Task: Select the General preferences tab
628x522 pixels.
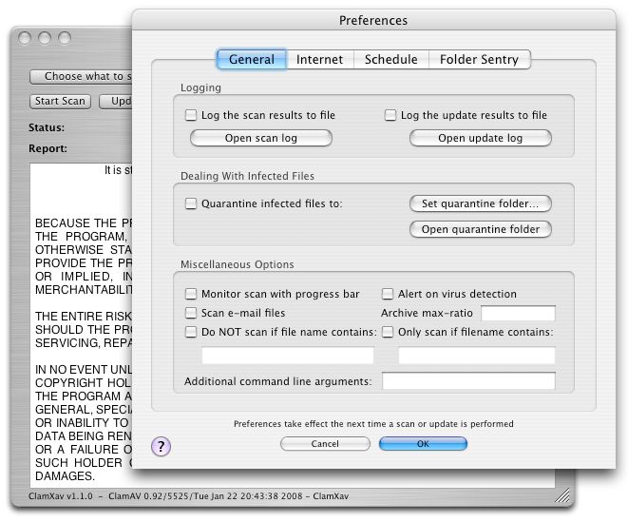Action: (x=252, y=59)
